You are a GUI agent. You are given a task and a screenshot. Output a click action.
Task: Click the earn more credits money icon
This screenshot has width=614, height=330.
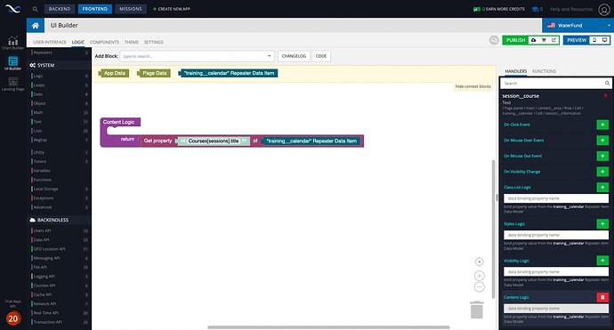(x=477, y=9)
